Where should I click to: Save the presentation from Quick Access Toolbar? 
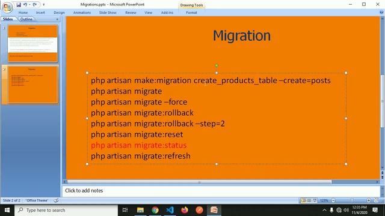click(x=19, y=5)
